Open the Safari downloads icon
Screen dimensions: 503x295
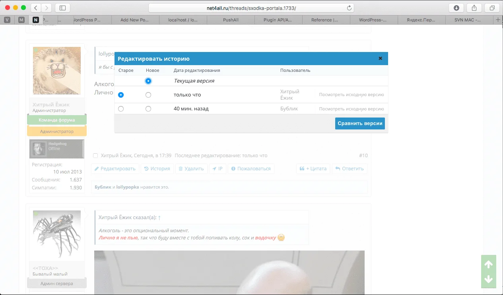456,8
